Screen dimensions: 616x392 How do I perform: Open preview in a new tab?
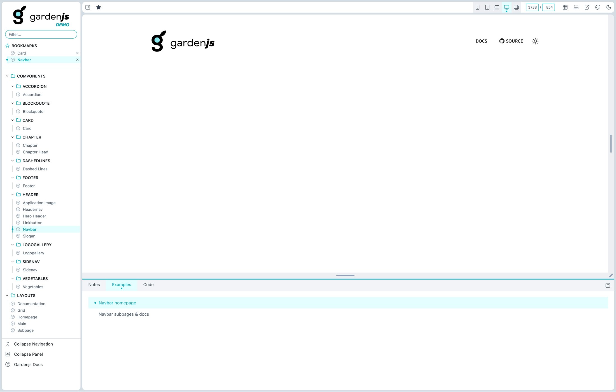pos(587,7)
